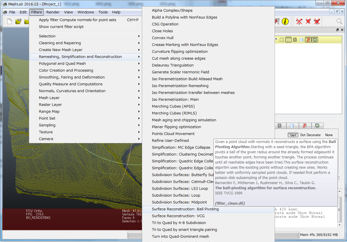Open the Edit menu
Viewport: 347px width, 242px height.
coord(23,12)
